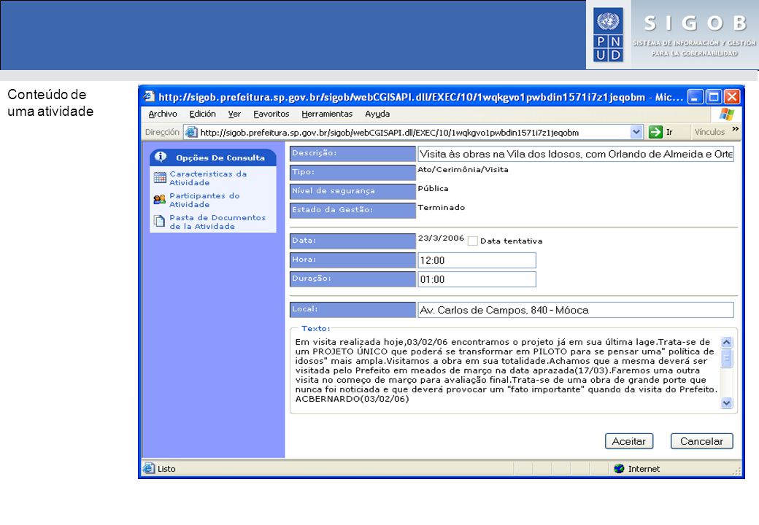Click the Ato/Cerimônia/Visita type text
The image size is (759, 525).
click(x=463, y=170)
